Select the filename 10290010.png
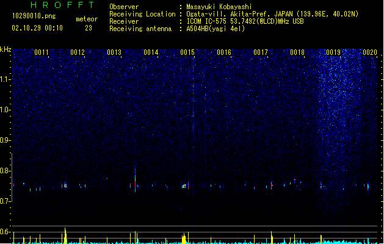This screenshot has height=244, width=384. (34, 16)
